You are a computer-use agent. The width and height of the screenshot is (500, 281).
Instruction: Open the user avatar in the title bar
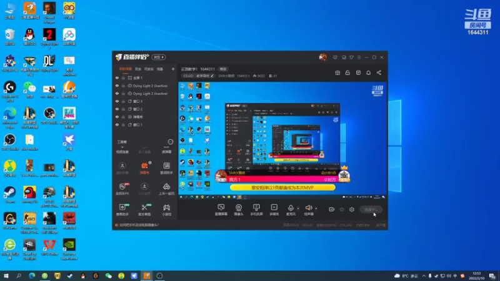pyautogui.click(x=322, y=57)
